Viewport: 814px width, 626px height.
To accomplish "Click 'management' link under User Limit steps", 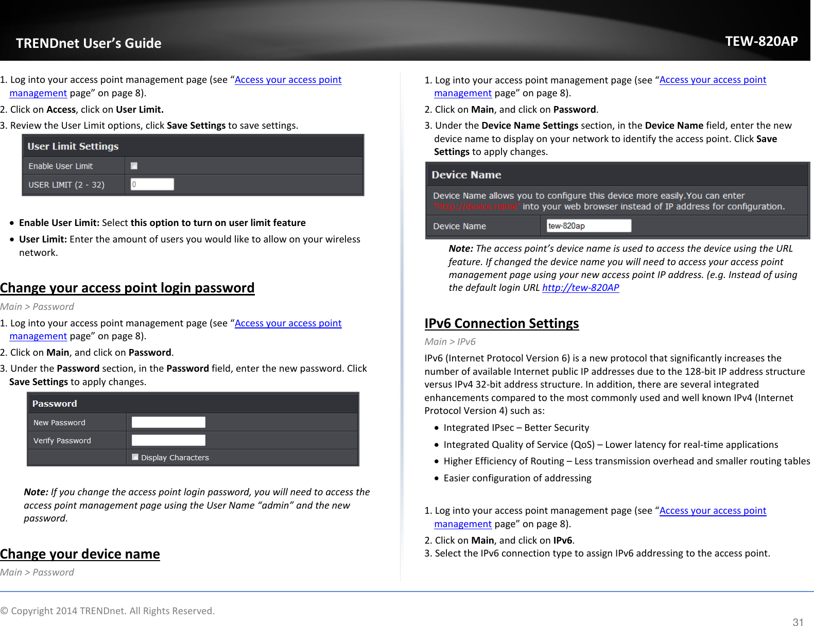I will point(38,93).
